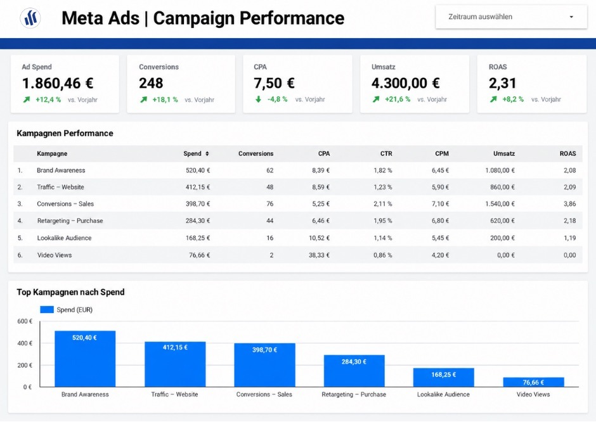Sort table by Kampagne column header
596x422 pixels.
click(x=52, y=154)
